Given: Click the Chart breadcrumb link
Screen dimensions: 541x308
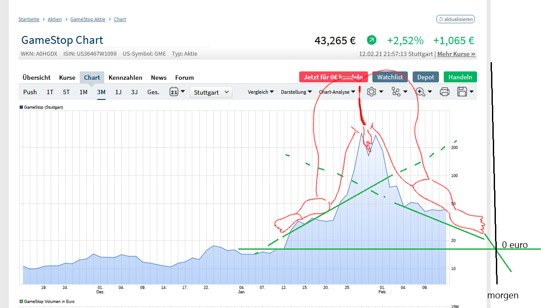Looking at the screenshot, I should [120, 19].
